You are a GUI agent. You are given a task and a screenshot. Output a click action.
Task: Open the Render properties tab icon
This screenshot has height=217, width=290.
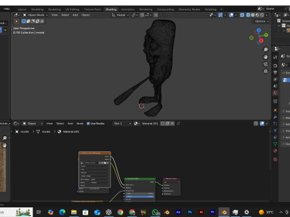tap(275, 66)
